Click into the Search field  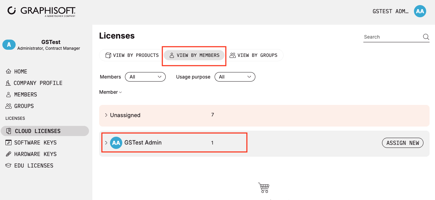pos(392,37)
